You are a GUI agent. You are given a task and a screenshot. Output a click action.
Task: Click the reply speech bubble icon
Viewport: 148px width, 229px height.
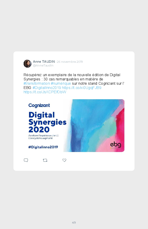(x=26, y=160)
